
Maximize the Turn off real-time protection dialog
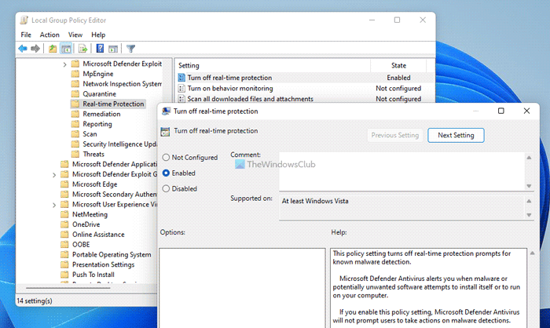[501, 111]
